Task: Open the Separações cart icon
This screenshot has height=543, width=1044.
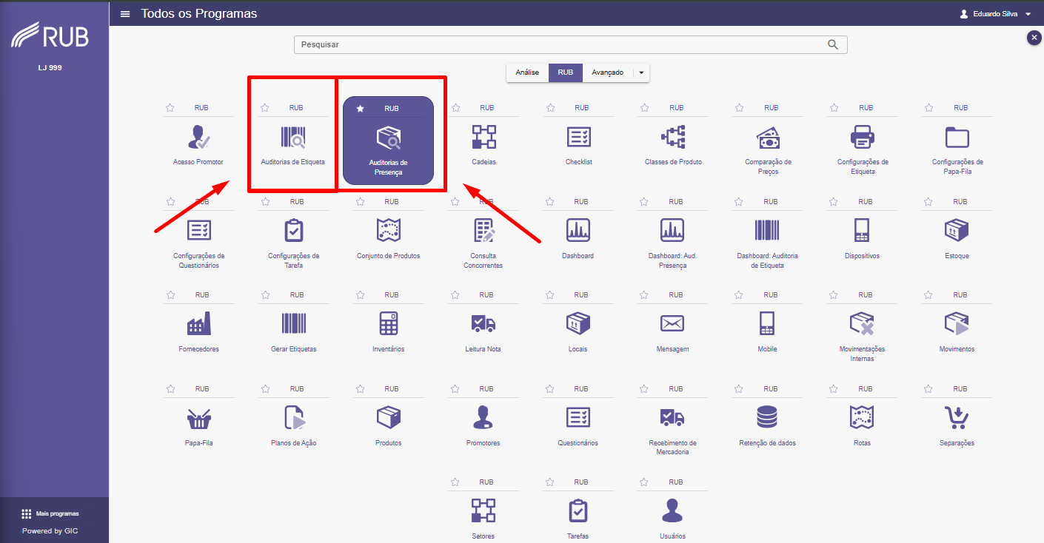Action: click(957, 418)
